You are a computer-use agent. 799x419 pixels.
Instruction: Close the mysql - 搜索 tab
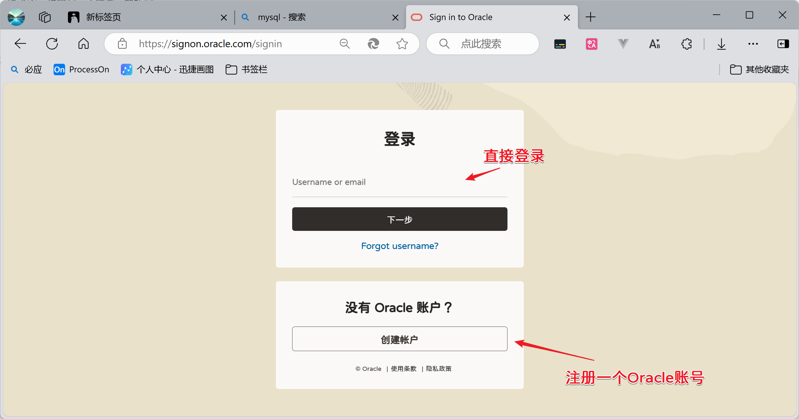click(395, 18)
